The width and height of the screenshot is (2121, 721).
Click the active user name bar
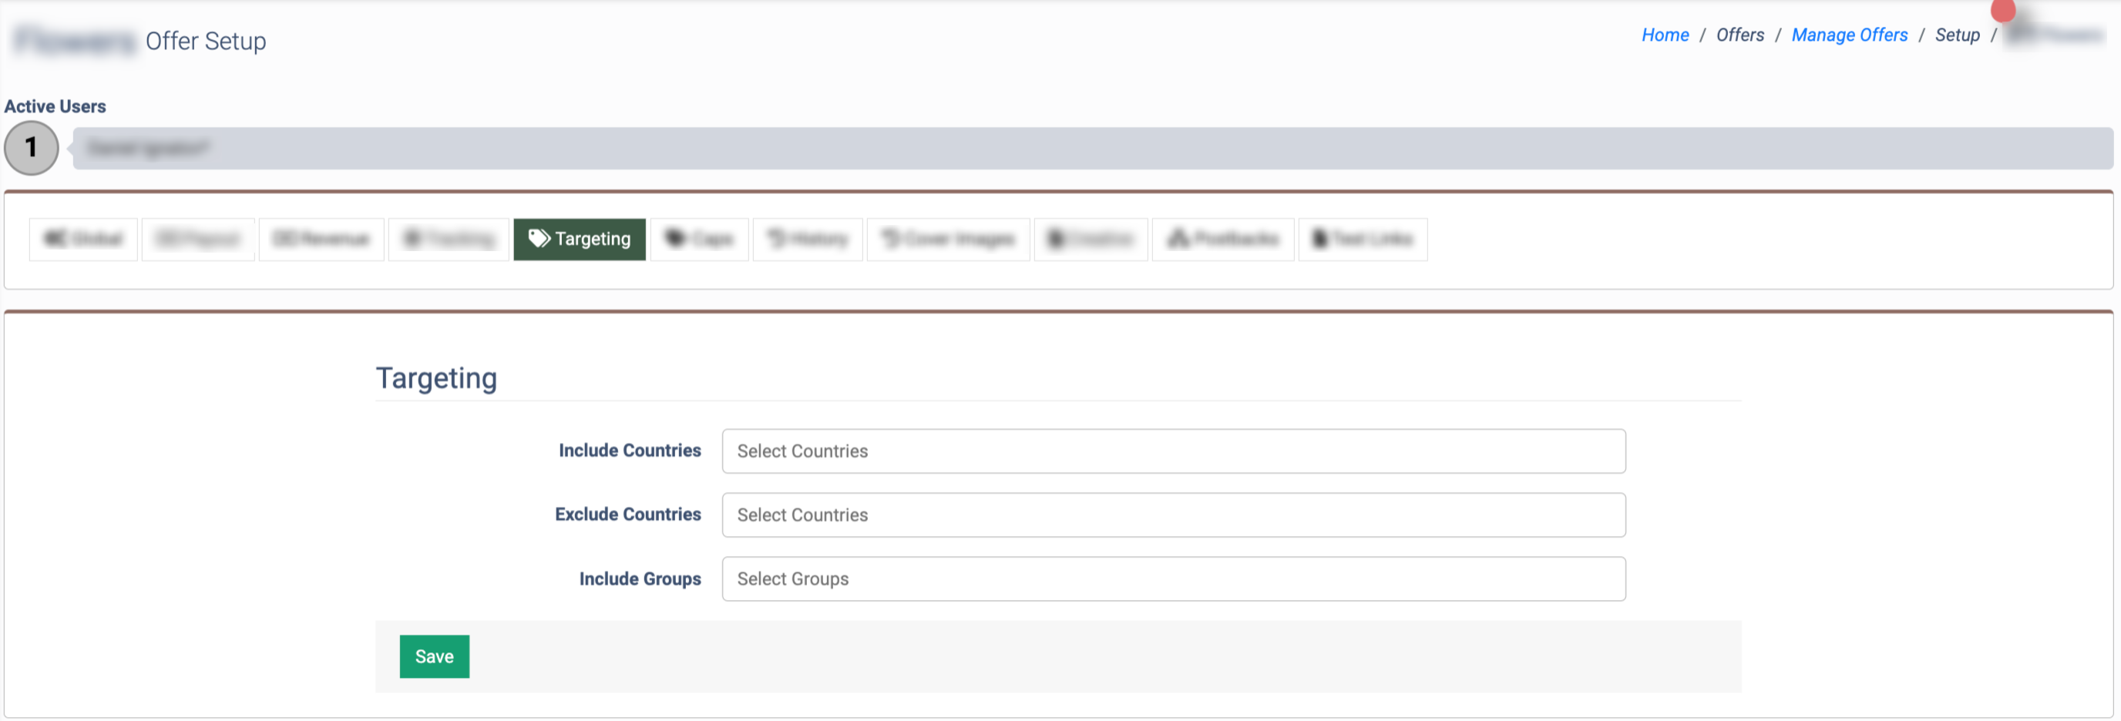point(1092,148)
